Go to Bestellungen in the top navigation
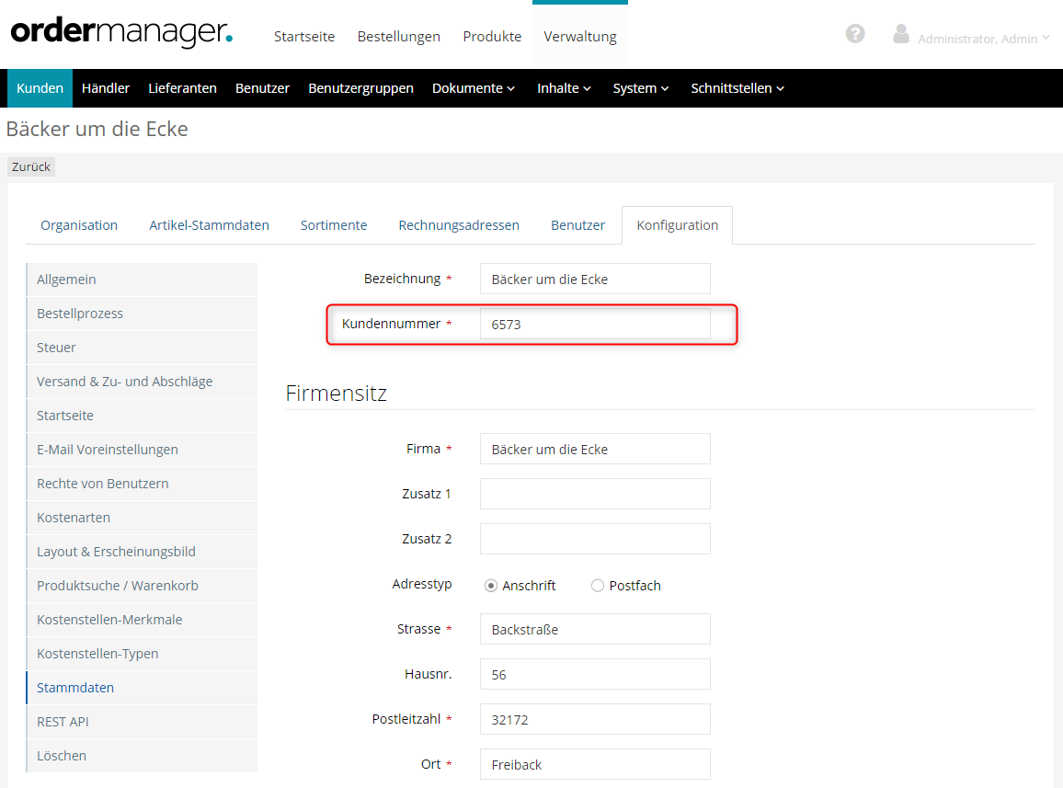 398,37
